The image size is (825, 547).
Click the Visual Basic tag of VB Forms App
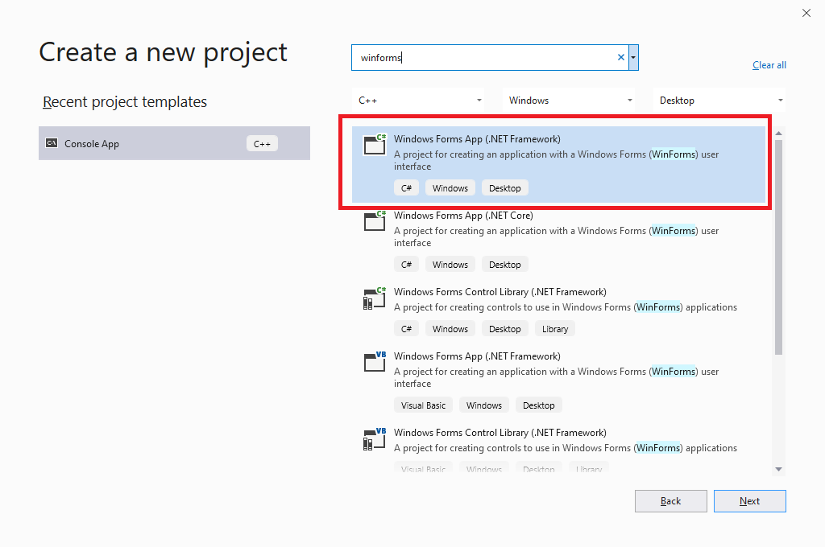pyautogui.click(x=423, y=405)
